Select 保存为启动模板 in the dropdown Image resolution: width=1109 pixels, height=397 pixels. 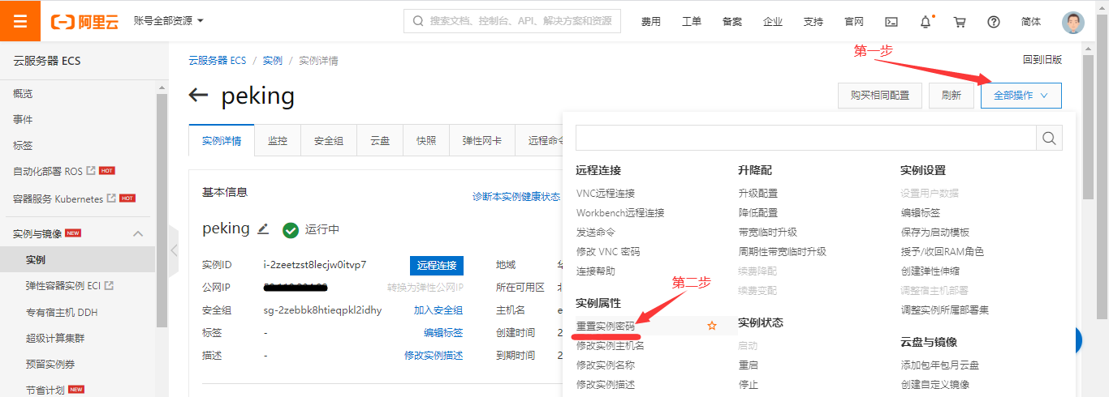coord(935,233)
